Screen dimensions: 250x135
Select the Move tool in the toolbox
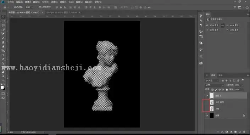tap(3, 17)
